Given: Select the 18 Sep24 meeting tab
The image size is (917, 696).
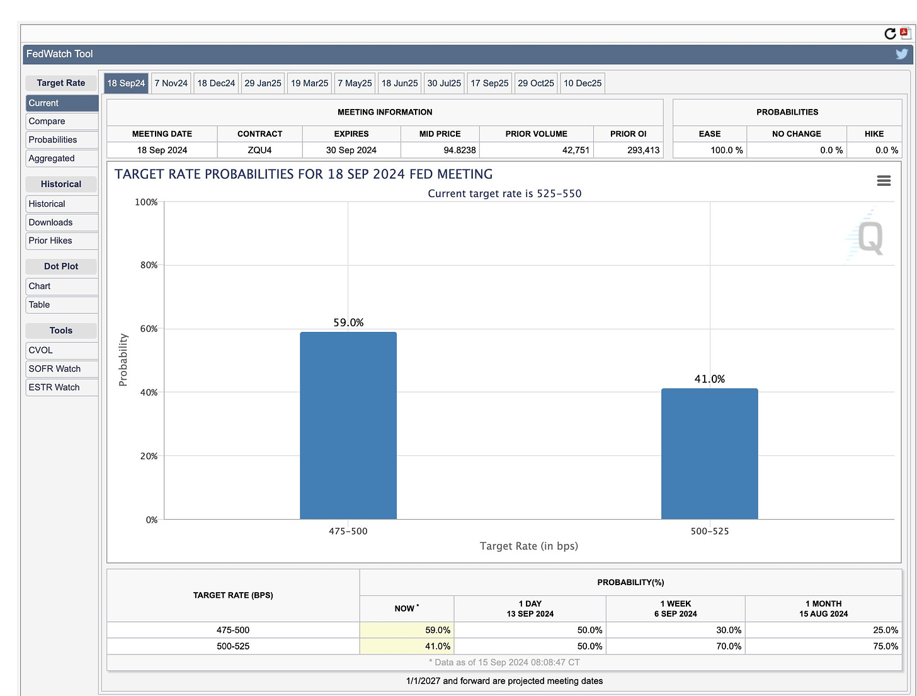Looking at the screenshot, I should 126,83.
